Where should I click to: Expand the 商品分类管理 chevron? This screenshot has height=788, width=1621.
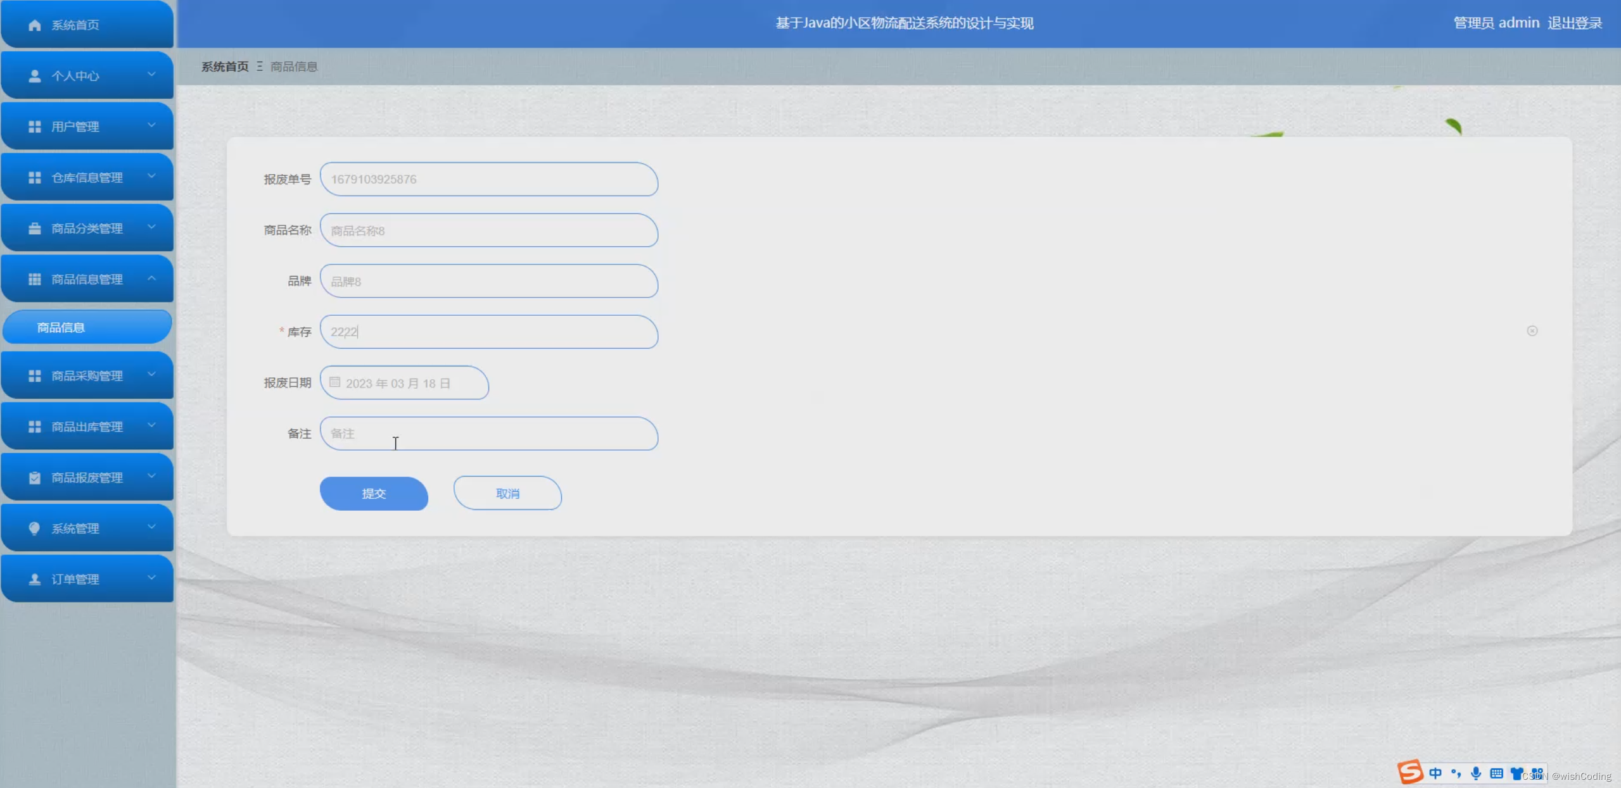coord(151,227)
